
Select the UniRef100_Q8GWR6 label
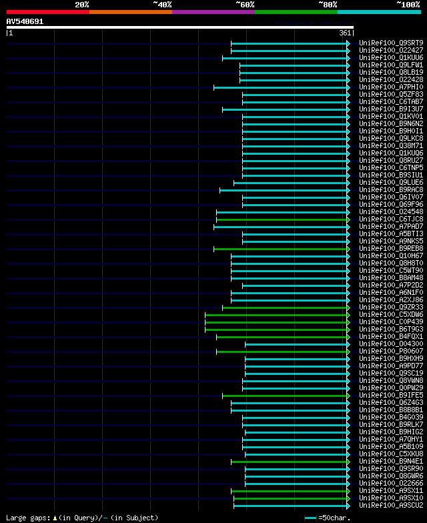pyautogui.click(x=391, y=476)
